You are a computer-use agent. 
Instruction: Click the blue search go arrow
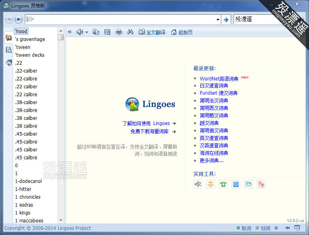[x=226, y=19]
